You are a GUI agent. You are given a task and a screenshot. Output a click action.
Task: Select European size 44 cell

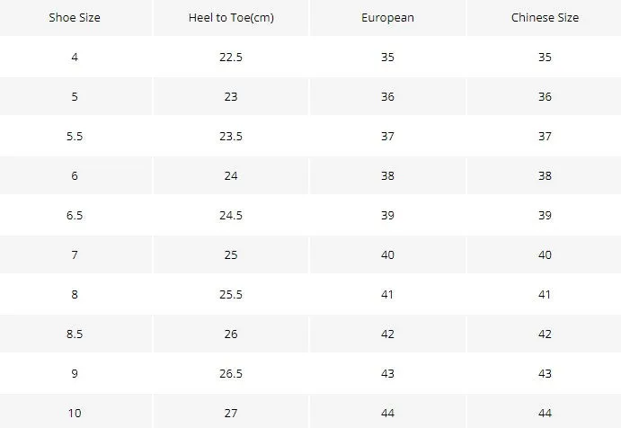tap(387, 413)
